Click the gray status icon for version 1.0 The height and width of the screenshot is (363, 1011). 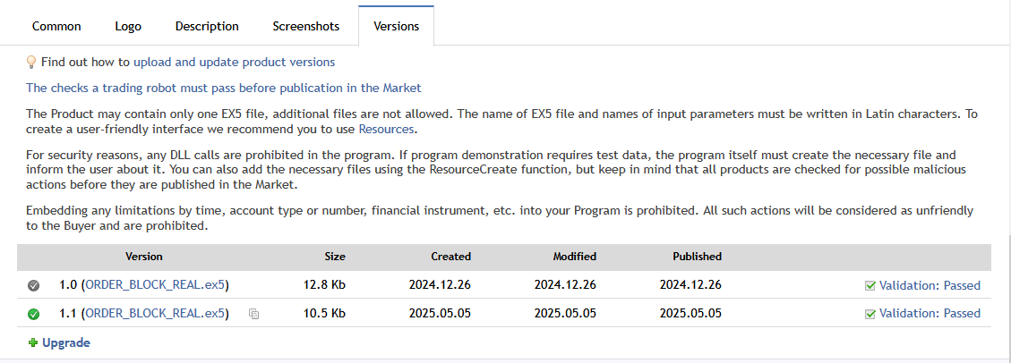tap(34, 285)
